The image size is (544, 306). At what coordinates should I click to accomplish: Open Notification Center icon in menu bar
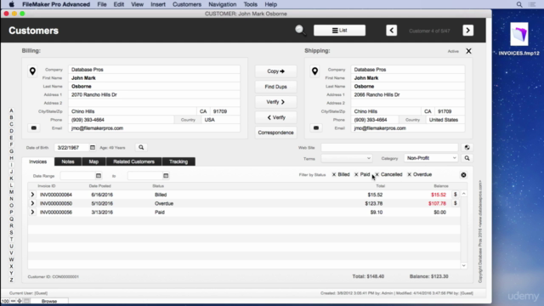click(532, 4)
